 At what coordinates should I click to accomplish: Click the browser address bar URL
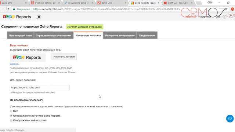click(x=106, y=9)
